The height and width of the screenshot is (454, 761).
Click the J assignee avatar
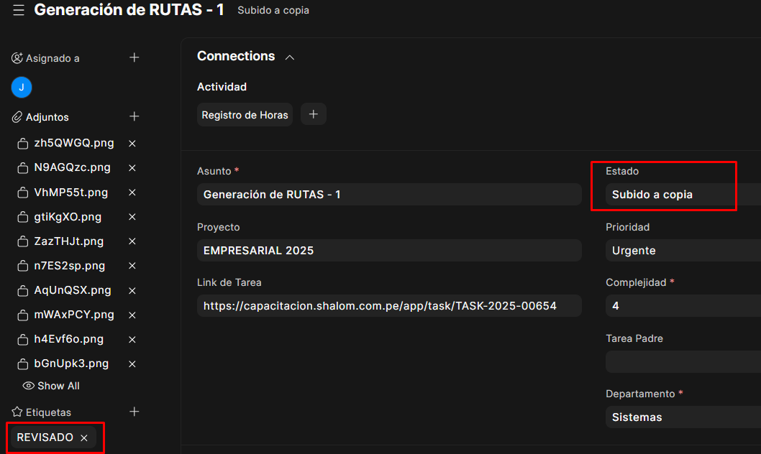tap(22, 88)
